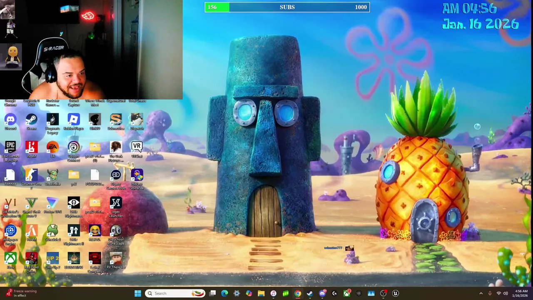Open the Hogwarts Legacy desktop icon

(x=52, y=124)
